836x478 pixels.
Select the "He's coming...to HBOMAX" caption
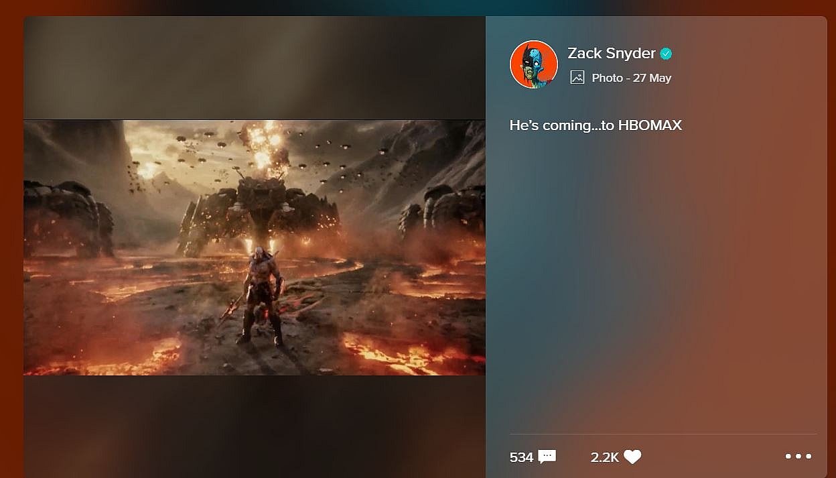click(x=595, y=125)
